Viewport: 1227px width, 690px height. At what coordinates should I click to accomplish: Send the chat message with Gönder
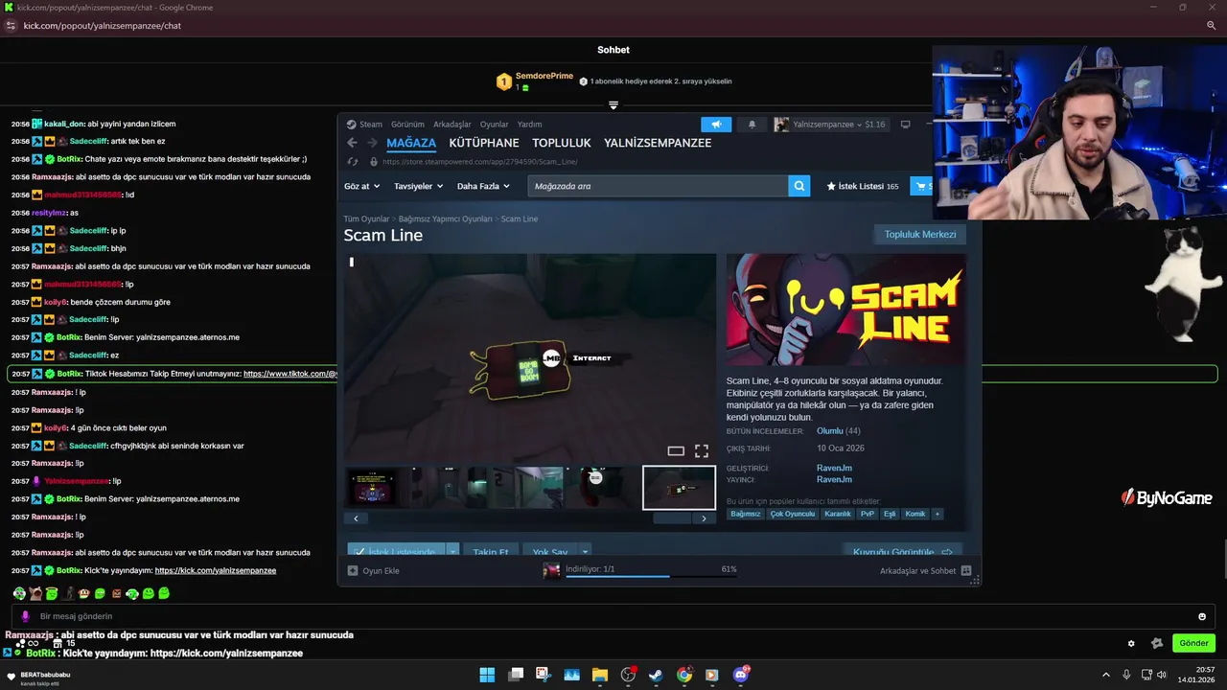pyautogui.click(x=1193, y=643)
